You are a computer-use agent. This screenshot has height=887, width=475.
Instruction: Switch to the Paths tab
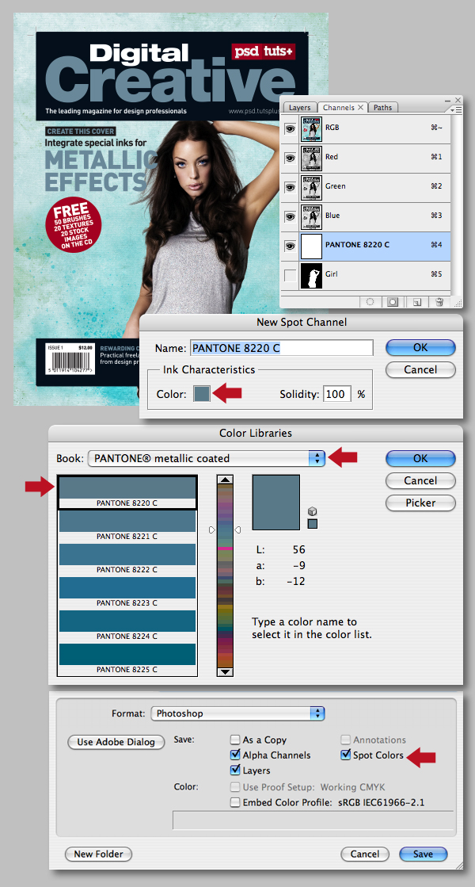382,108
